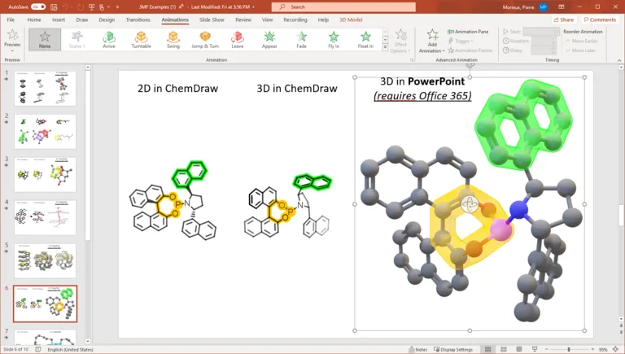
Task: Select the Fade animation effect
Action: pyautogui.click(x=301, y=39)
